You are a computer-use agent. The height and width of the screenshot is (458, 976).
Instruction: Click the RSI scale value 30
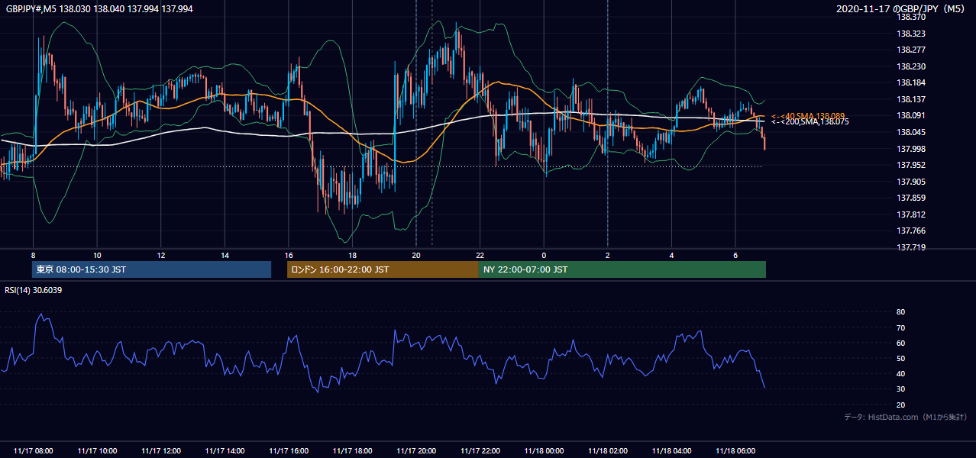tap(900, 389)
